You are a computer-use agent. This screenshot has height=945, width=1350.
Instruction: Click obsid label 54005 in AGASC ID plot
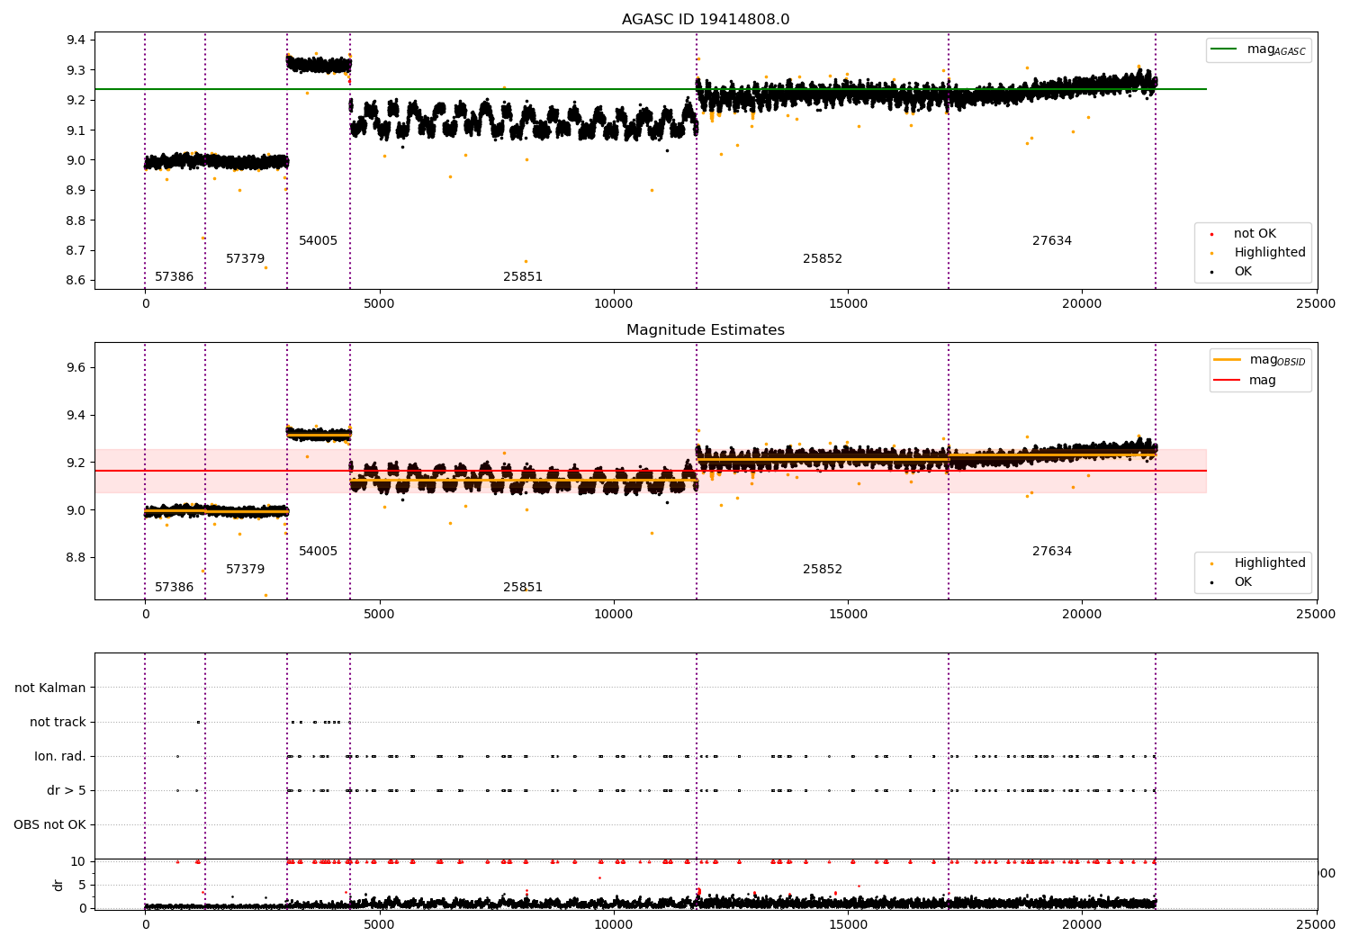(x=318, y=241)
